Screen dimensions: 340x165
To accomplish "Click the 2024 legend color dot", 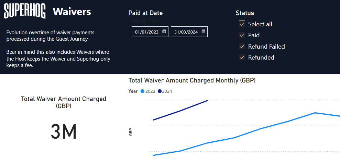I will click(160, 91).
